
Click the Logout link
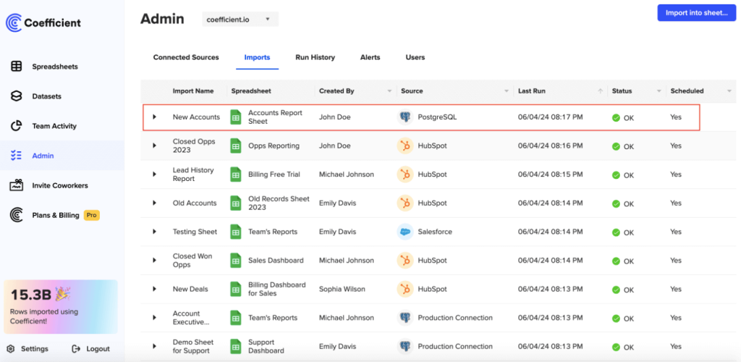pyautogui.click(x=98, y=349)
